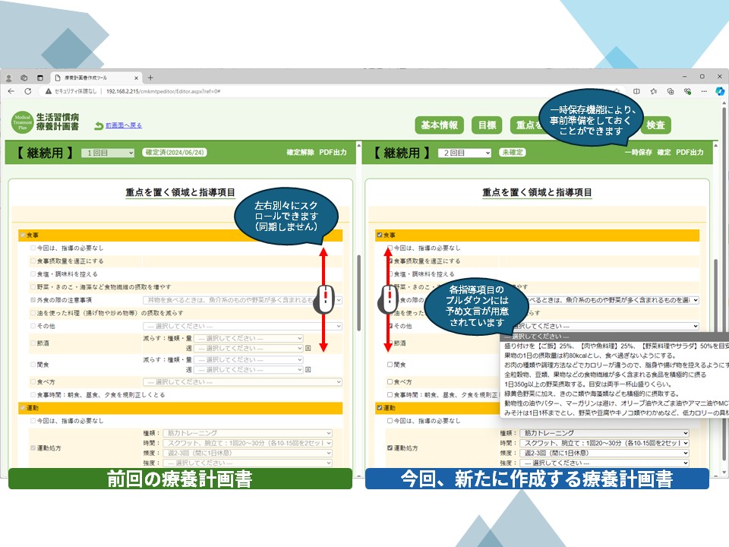This screenshot has height=547, width=729.
Task: Open the browser settings and more menu
Action: point(704,91)
